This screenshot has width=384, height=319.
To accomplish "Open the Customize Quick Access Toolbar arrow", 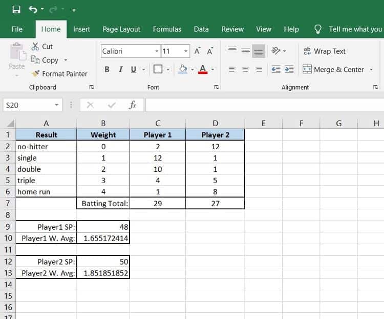I will click(x=74, y=10).
